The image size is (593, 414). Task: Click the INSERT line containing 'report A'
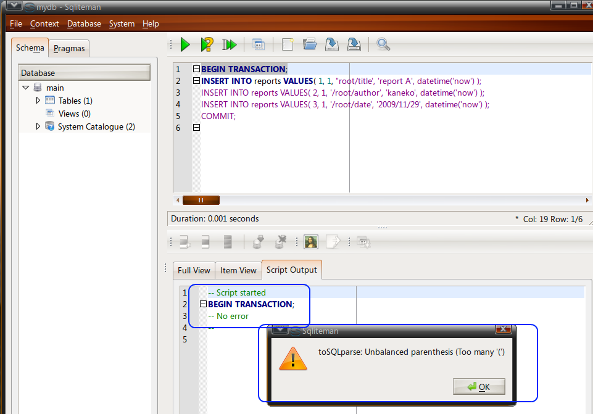click(x=341, y=81)
